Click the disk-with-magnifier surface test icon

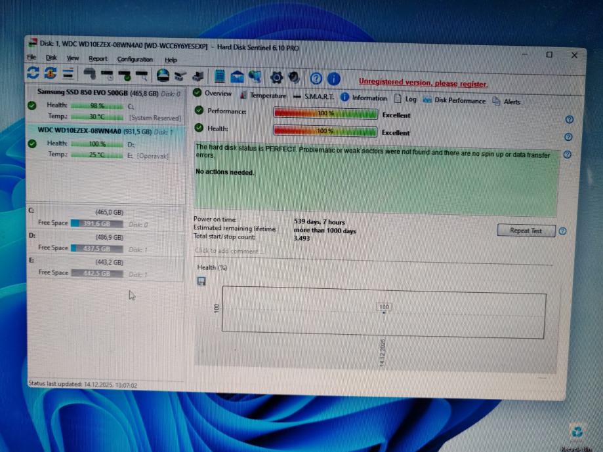(x=142, y=75)
